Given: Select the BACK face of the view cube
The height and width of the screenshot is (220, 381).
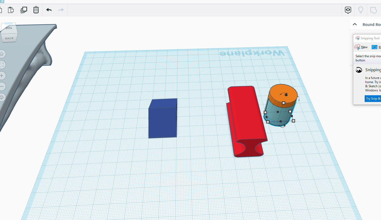Looking at the screenshot, I should (x=9, y=38).
